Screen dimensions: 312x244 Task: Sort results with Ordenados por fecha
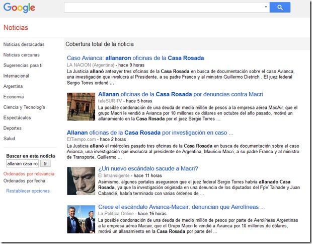click(x=24, y=181)
